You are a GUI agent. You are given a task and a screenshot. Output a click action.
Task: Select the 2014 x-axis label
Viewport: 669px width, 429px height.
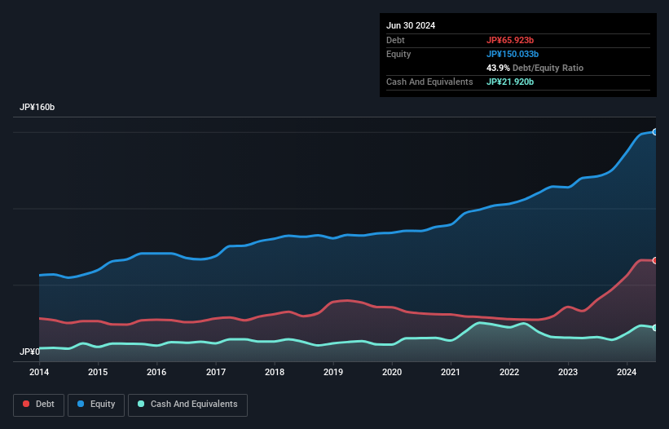click(39, 373)
